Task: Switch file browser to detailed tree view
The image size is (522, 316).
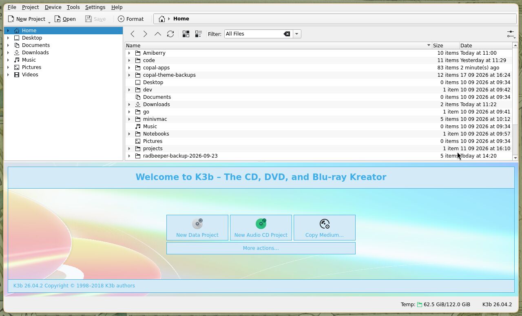Action: (199, 34)
